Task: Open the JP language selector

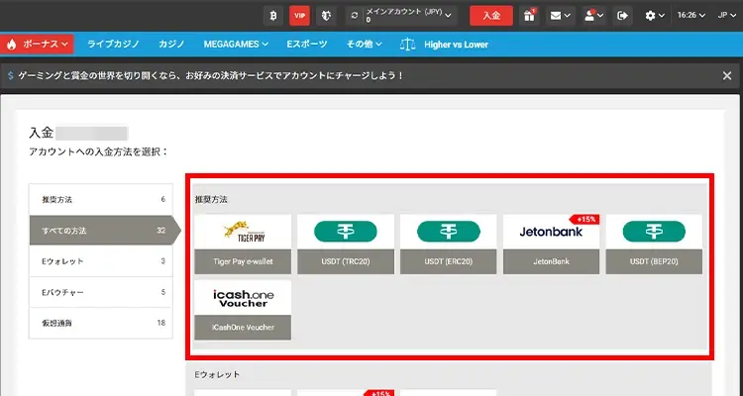Action: (x=727, y=15)
